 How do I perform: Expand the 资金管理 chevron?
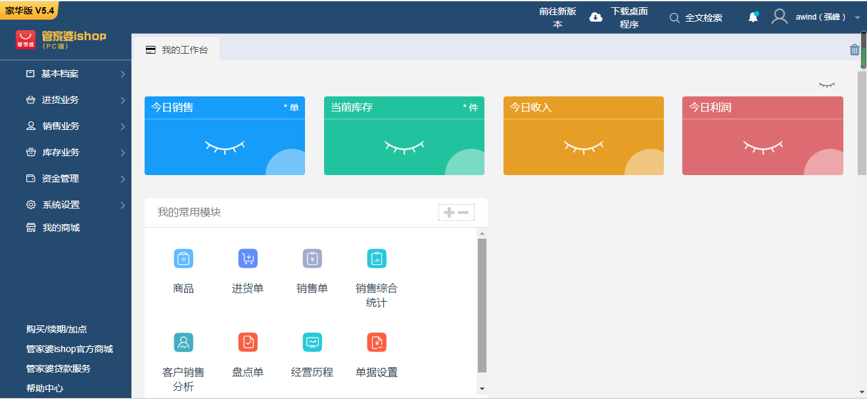click(x=123, y=179)
